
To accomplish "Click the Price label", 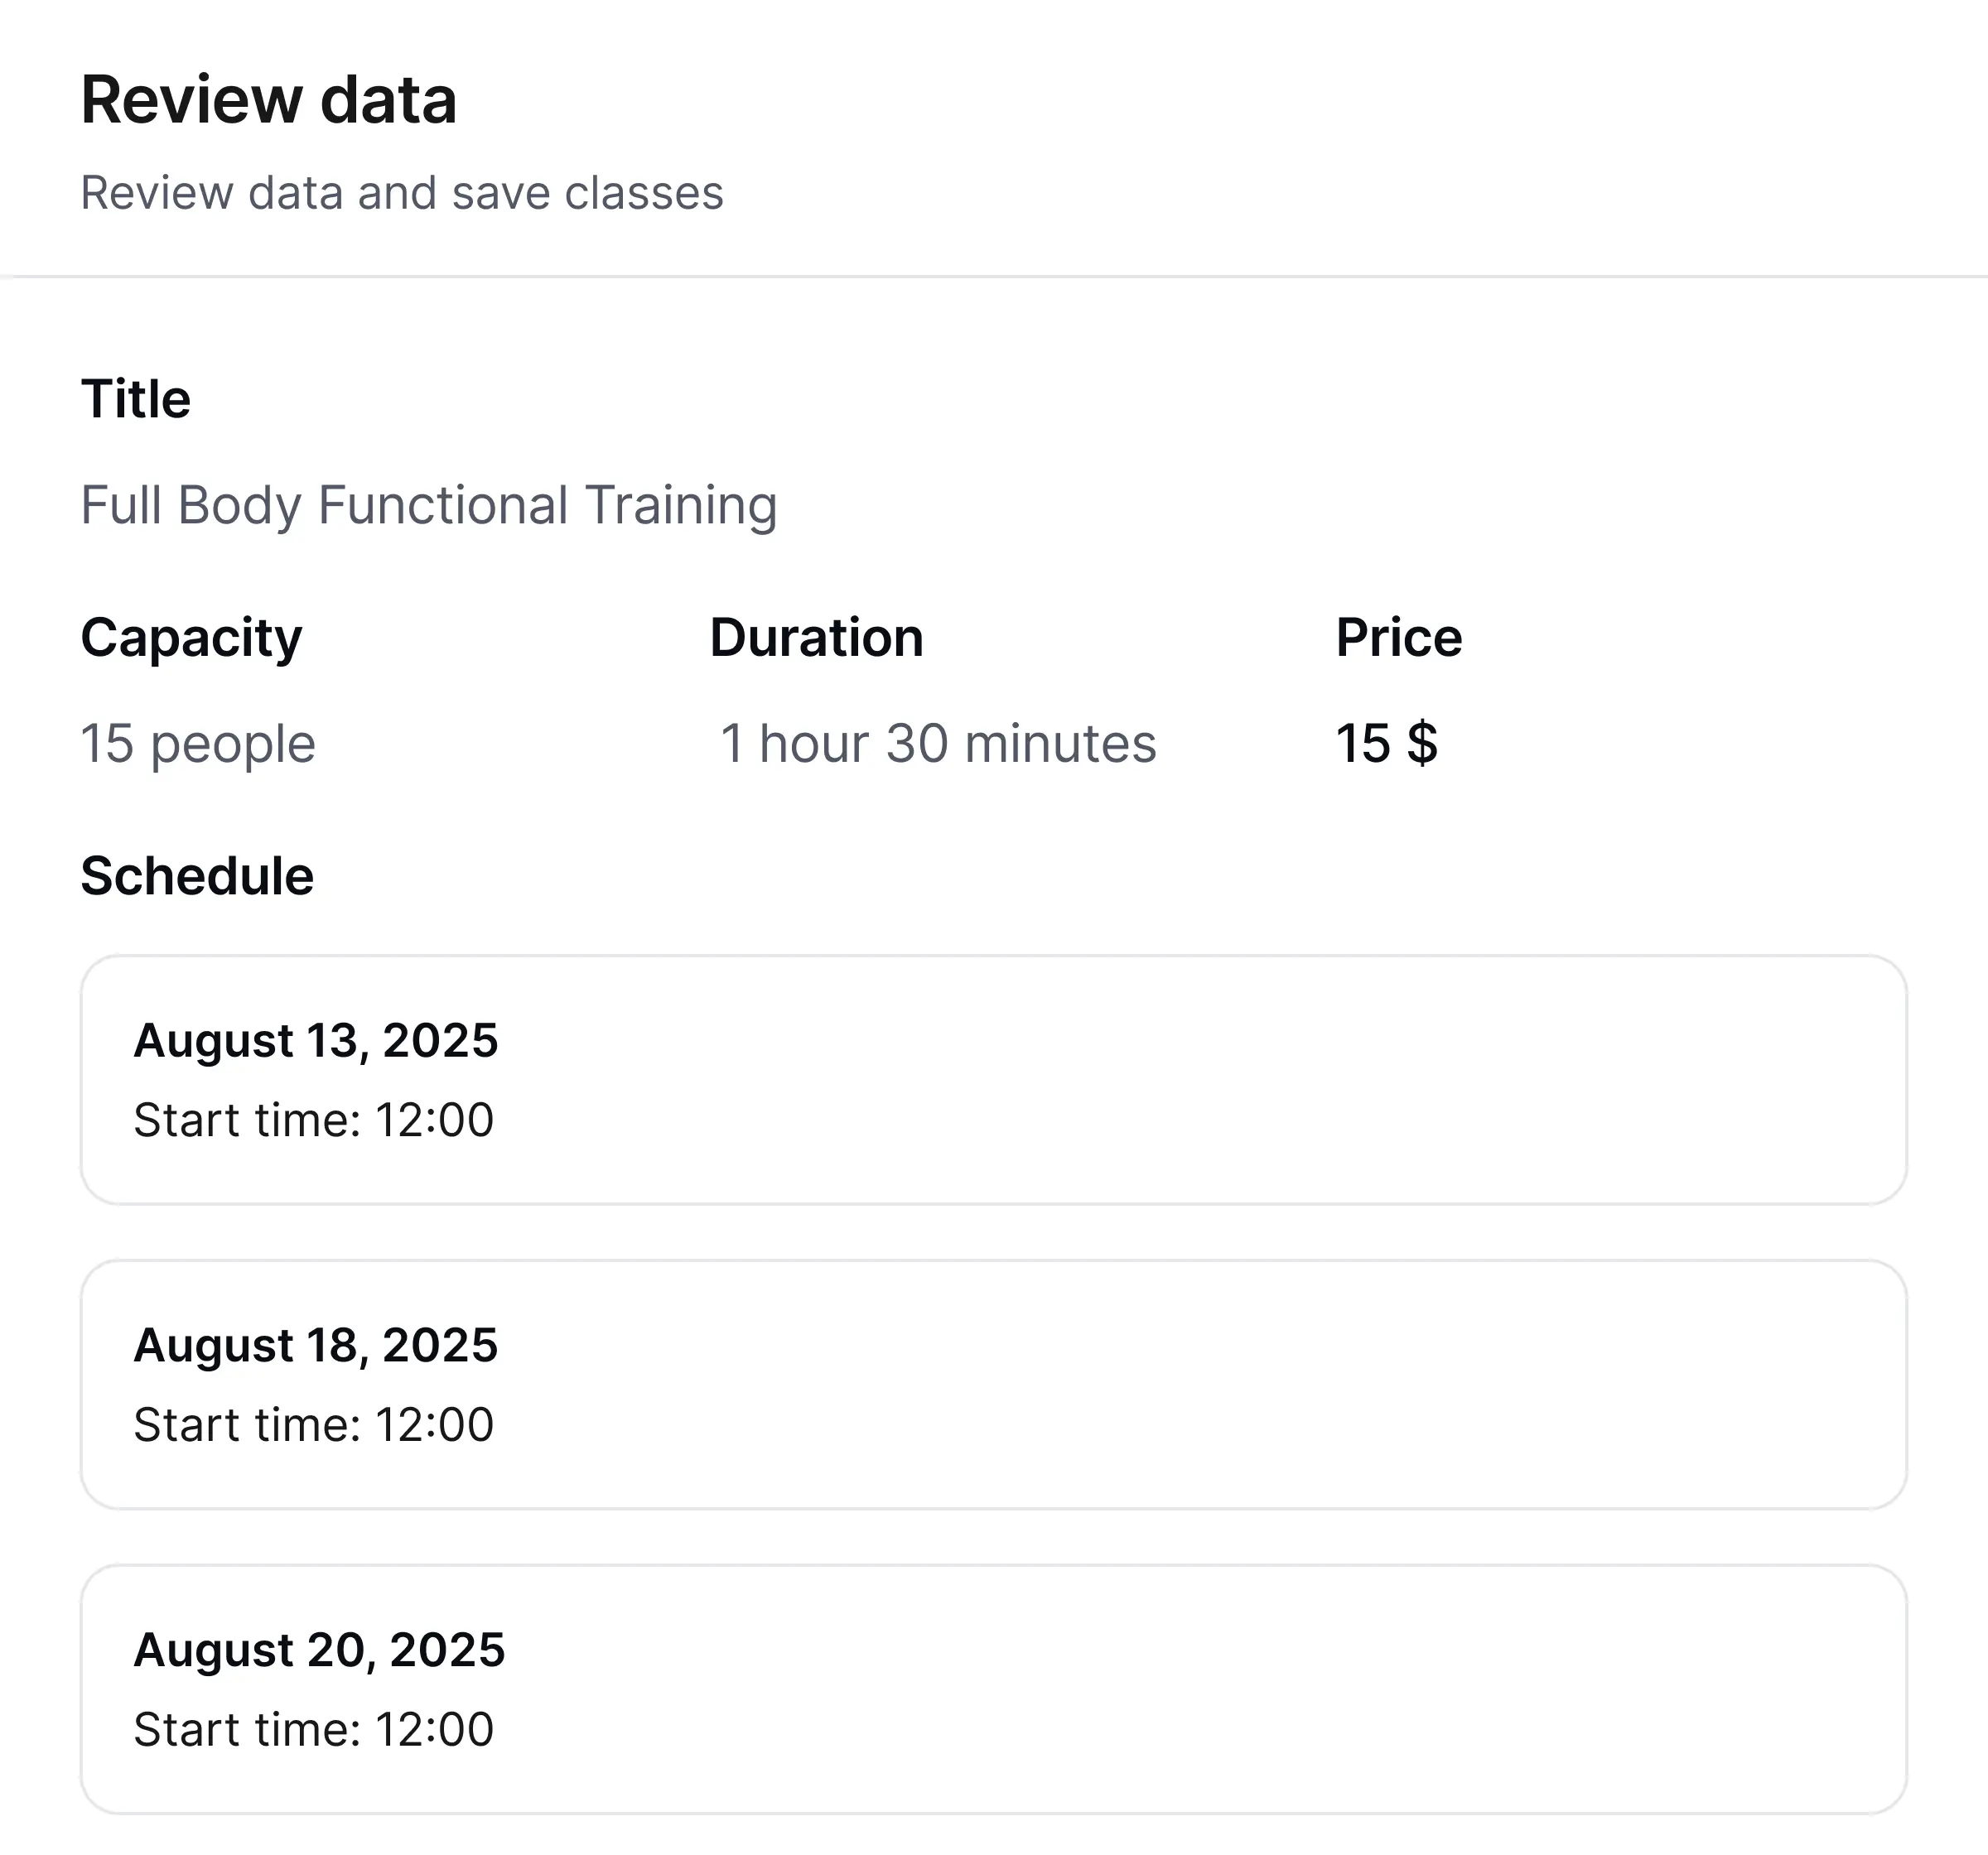I will tap(1399, 638).
